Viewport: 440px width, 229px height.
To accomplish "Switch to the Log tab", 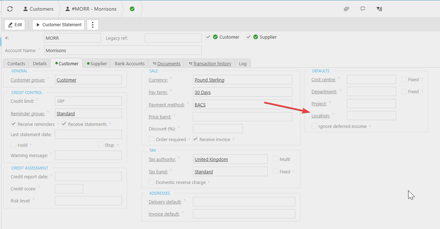I will pos(243,63).
